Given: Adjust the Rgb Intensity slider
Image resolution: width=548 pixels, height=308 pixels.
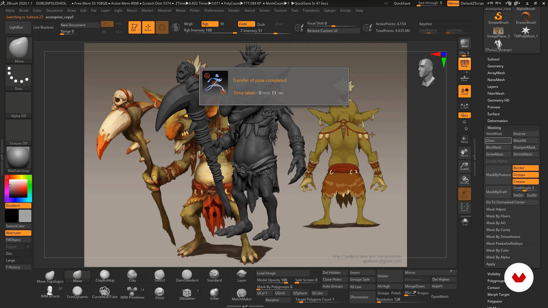Looking at the screenshot, I should click(x=210, y=30).
